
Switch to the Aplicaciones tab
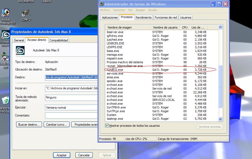pyautogui.click(x=110, y=17)
